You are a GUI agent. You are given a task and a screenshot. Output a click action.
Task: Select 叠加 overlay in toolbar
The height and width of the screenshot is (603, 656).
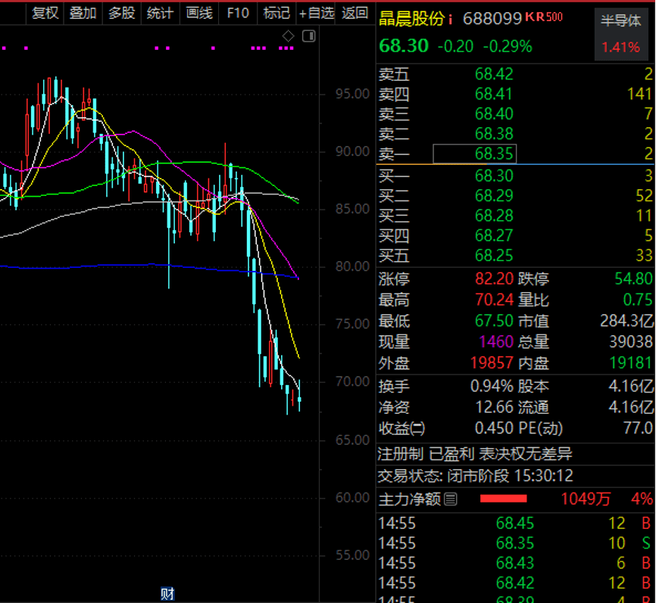(83, 14)
